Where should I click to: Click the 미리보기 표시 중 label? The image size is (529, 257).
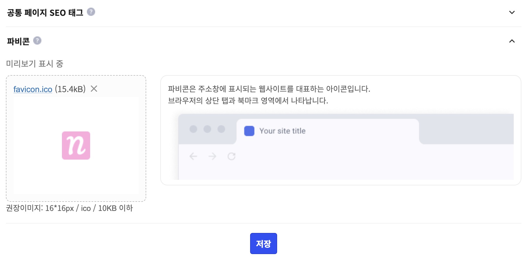point(35,64)
